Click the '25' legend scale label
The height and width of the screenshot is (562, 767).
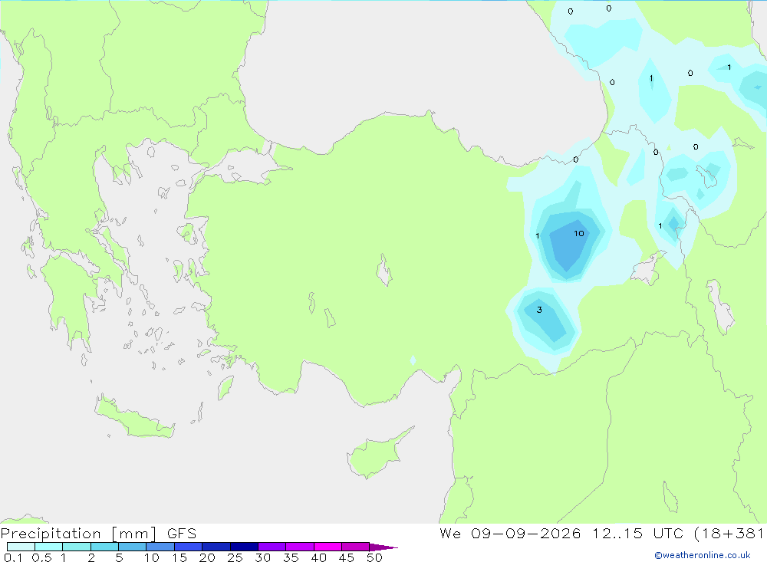235,557
